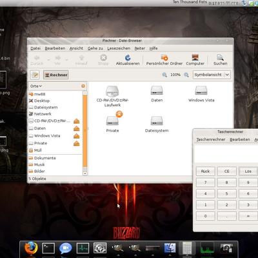Click the calculator icon in the dock

point(187,248)
